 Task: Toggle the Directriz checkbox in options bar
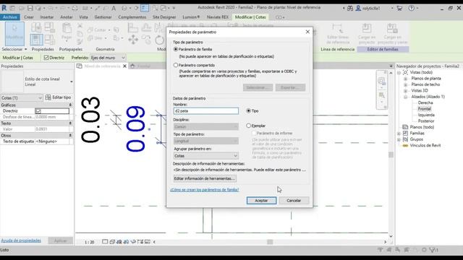coord(46,58)
